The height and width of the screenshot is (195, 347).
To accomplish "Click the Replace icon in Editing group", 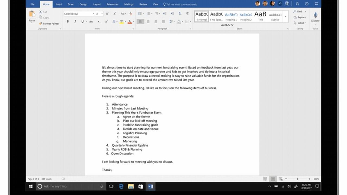I will (295, 17).
